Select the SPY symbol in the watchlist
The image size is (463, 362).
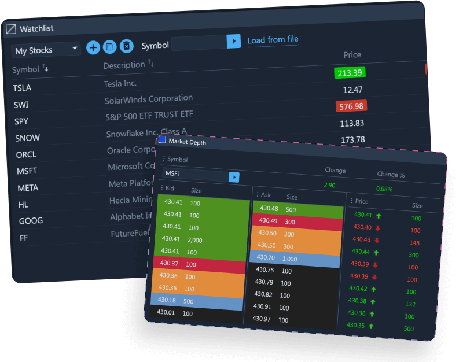(x=21, y=121)
